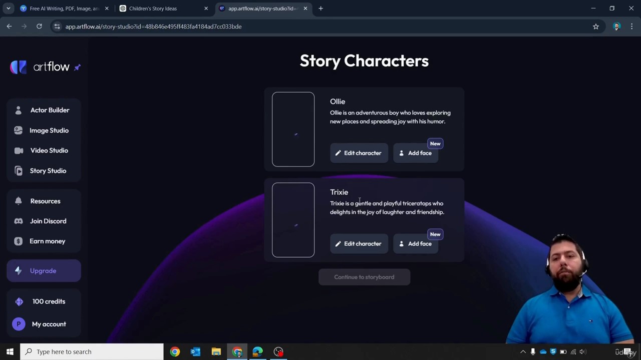Screen dimensions: 641x360
Task: Add face for Ollie
Action: 416,153
